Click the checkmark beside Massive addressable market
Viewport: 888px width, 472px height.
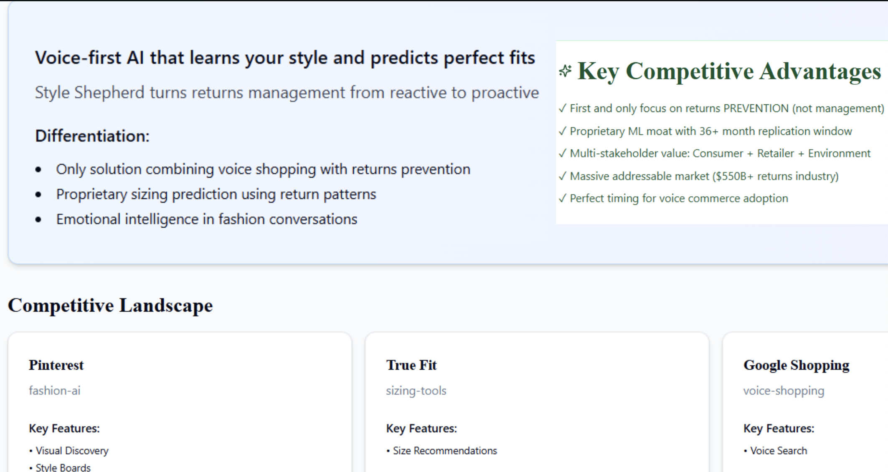[563, 176]
